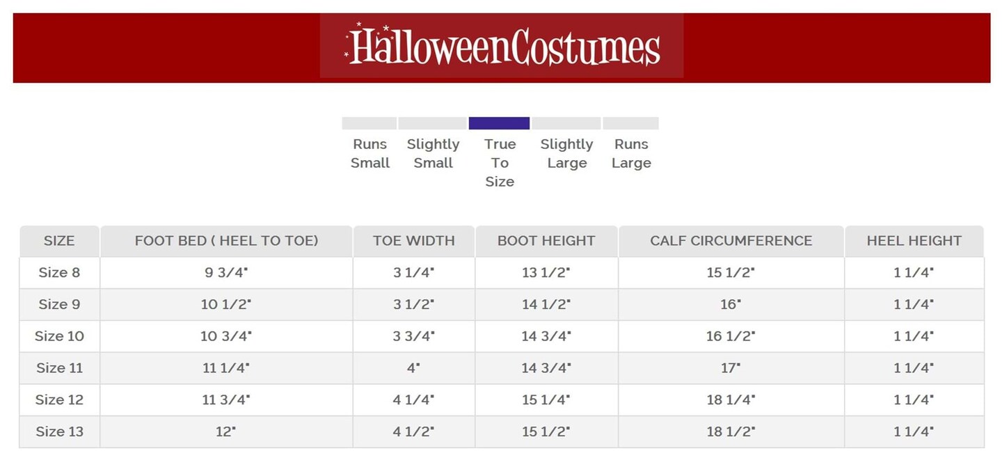
Task: Click the Size 9 row label
Action: (x=59, y=304)
